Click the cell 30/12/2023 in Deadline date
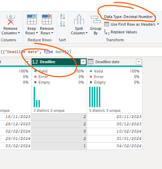The height and width of the screenshot is (169, 162). [114, 124]
